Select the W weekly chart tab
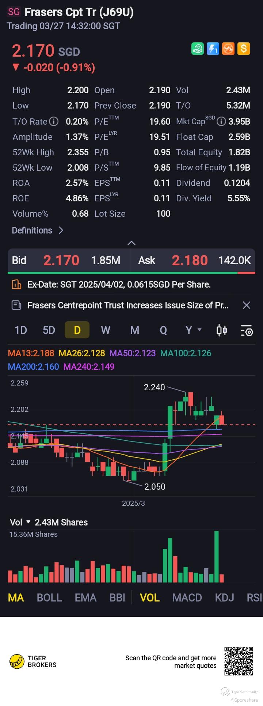Image resolution: width=263 pixels, height=706 pixels. tap(106, 330)
